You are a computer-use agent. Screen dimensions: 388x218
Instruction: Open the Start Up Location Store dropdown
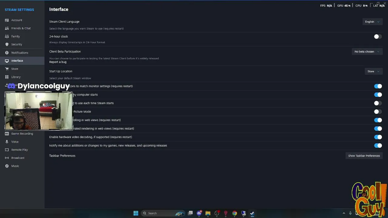pyautogui.click(x=373, y=71)
